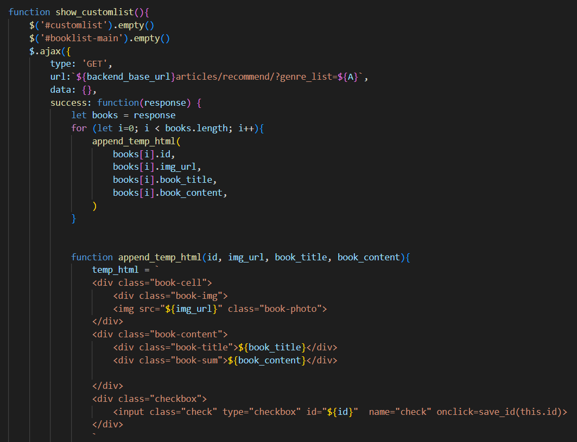Click books[i].img_url argument

point(157,167)
